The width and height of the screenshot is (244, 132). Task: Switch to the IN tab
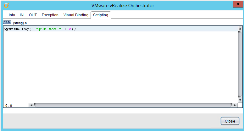point(22,15)
